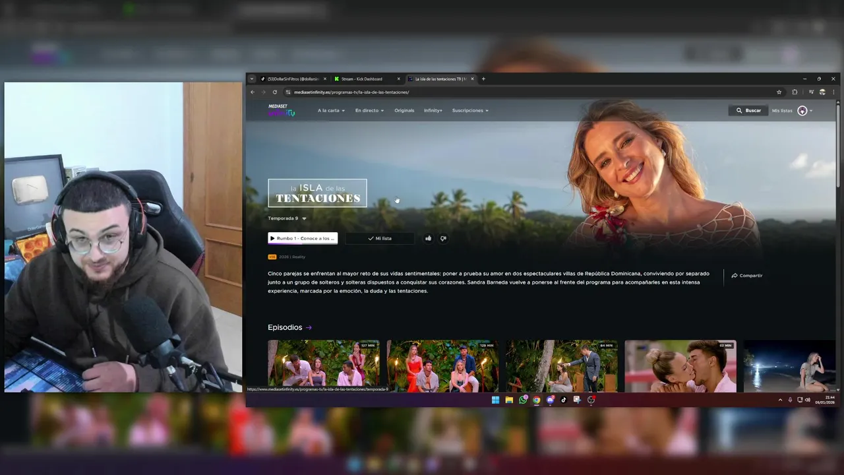Expand the Suscripciones menu
844x475 pixels.
pyautogui.click(x=470, y=111)
